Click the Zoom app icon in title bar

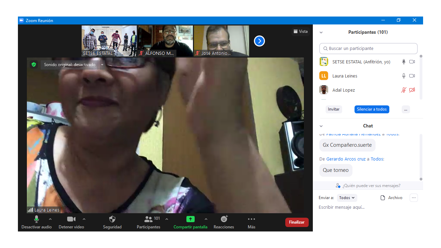point(21,20)
